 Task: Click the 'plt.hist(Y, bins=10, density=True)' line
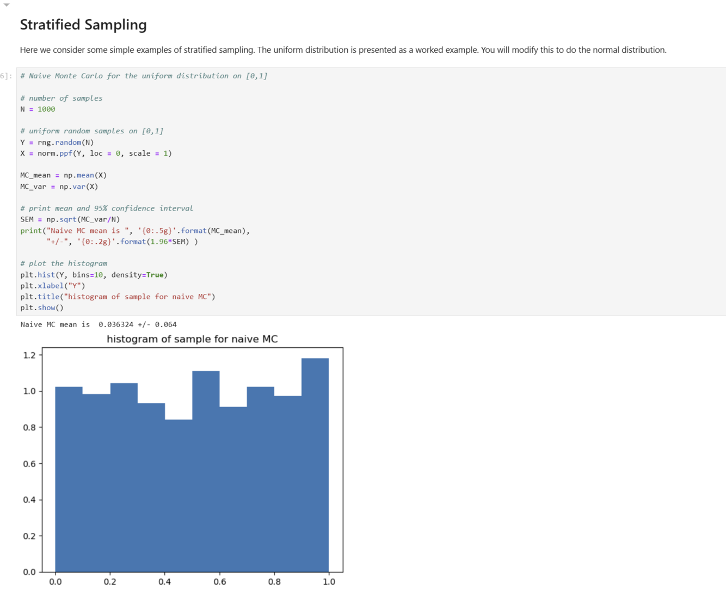(x=94, y=275)
